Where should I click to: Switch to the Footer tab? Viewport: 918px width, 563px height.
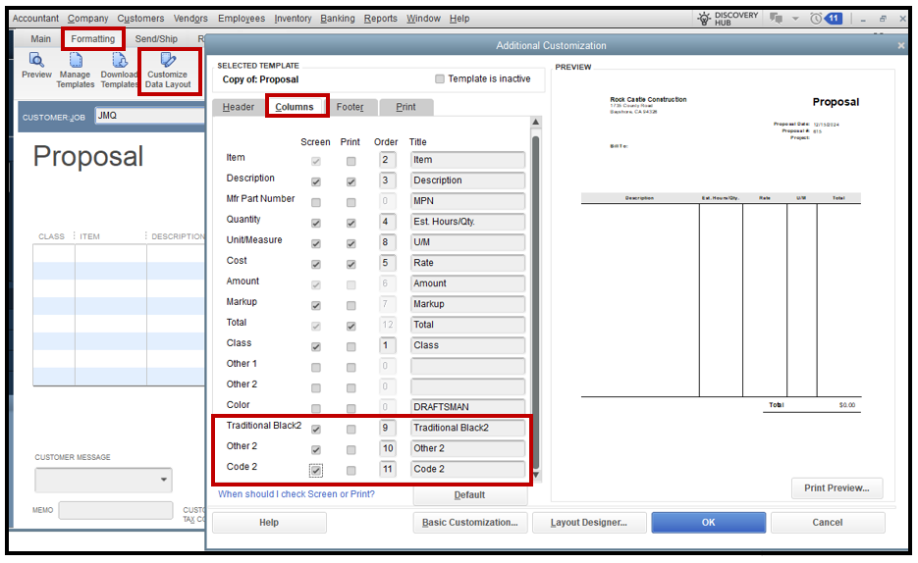(x=351, y=107)
